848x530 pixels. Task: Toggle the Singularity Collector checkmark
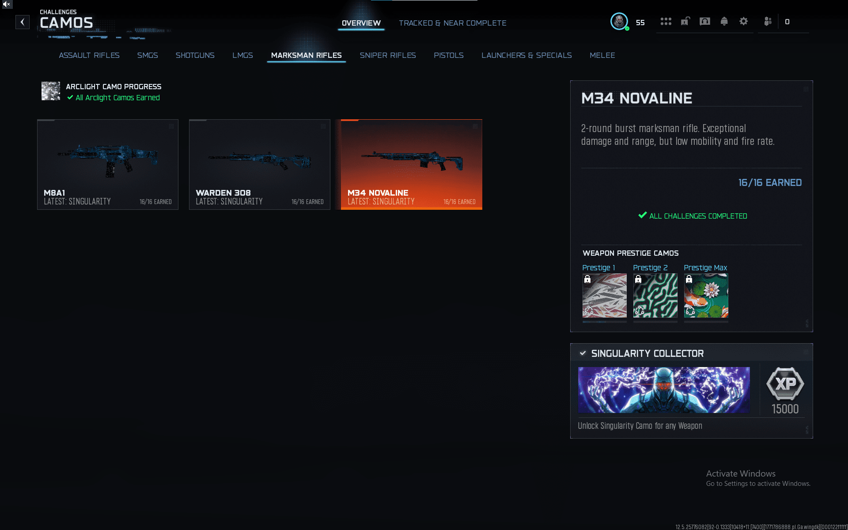coord(583,353)
